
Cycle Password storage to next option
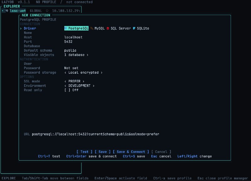(101, 73)
